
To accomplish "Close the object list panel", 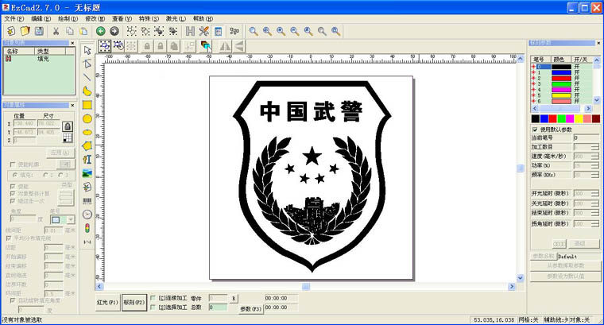I will pos(72,43).
